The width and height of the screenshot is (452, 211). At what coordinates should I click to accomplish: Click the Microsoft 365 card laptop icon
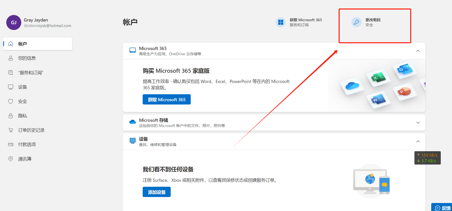pyautogui.click(x=133, y=50)
